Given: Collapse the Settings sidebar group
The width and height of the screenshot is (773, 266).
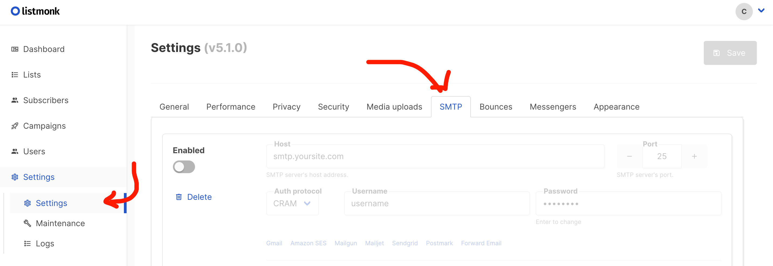Looking at the screenshot, I should pos(39,177).
